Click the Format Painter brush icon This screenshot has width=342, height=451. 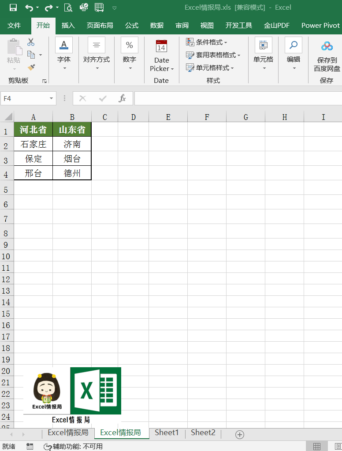click(31, 67)
